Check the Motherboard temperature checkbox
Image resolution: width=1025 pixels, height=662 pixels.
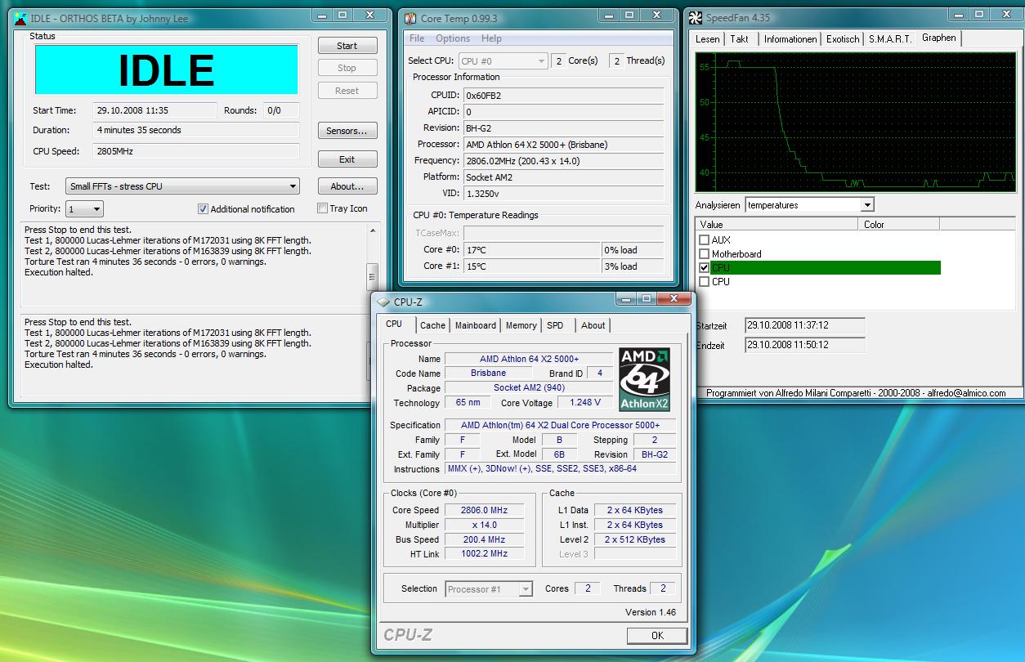(x=704, y=254)
